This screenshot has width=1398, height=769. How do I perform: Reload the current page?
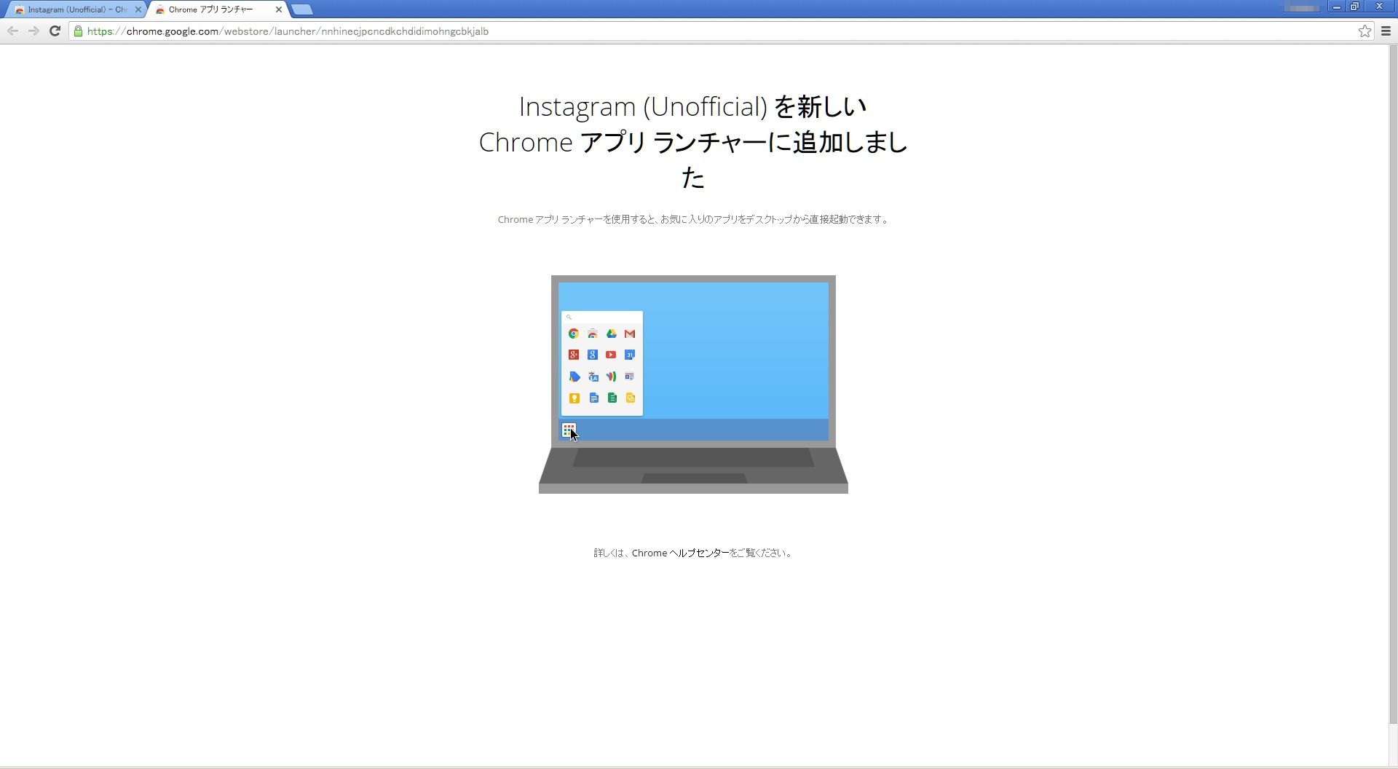[x=55, y=31]
